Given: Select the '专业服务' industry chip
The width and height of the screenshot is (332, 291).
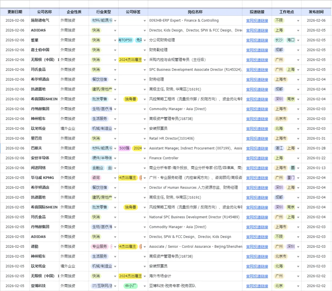Looking at the screenshot, I should pos(100,247).
